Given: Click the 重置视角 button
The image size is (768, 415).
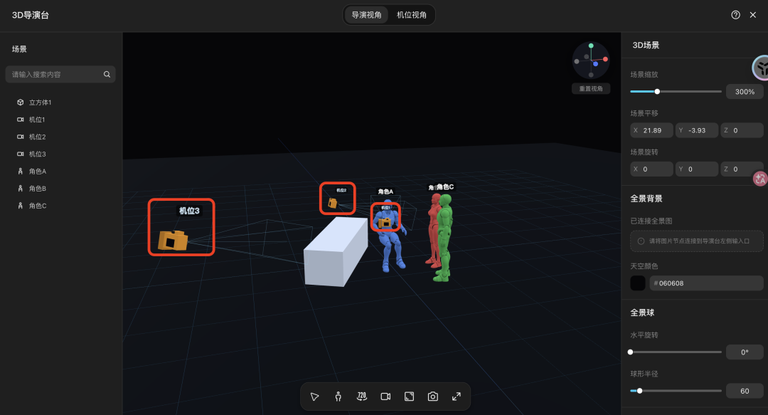Looking at the screenshot, I should 591,89.
